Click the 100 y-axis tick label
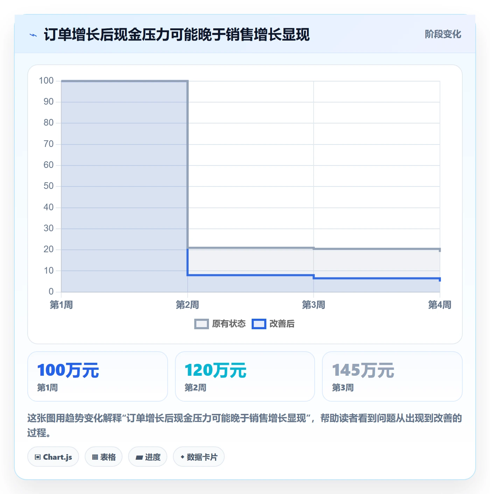 46,81
